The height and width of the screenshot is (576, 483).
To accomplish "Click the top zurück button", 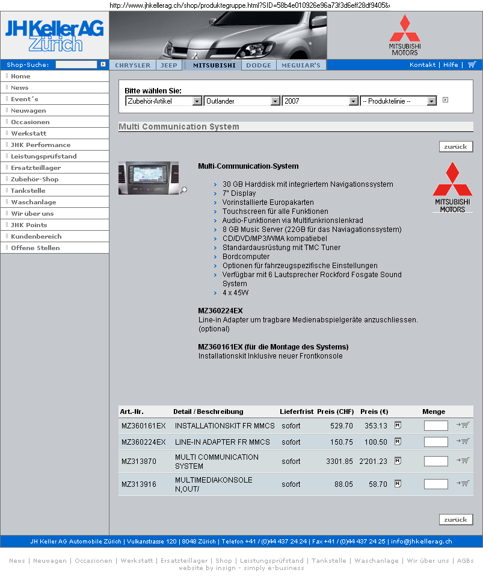I will click(456, 146).
